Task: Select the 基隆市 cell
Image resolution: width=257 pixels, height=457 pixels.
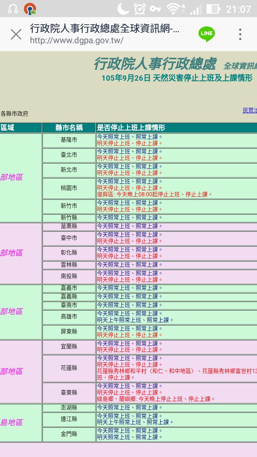Action: [x=69, y=140]
